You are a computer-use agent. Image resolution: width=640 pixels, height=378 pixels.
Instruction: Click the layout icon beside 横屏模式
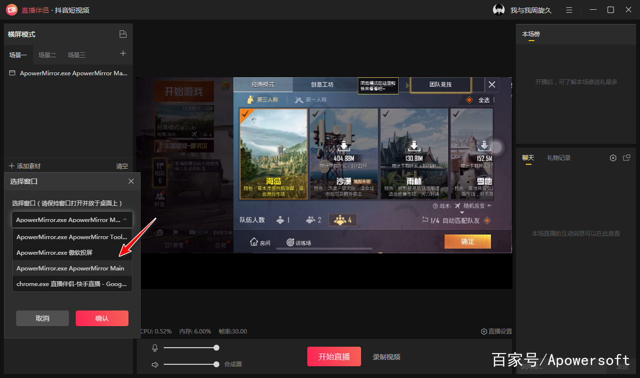[123, 34]
